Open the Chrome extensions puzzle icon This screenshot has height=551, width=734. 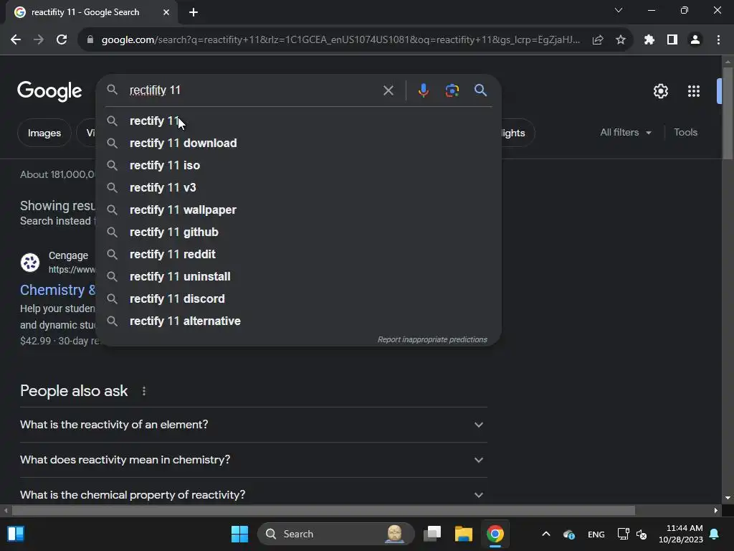tap(649, 40)
